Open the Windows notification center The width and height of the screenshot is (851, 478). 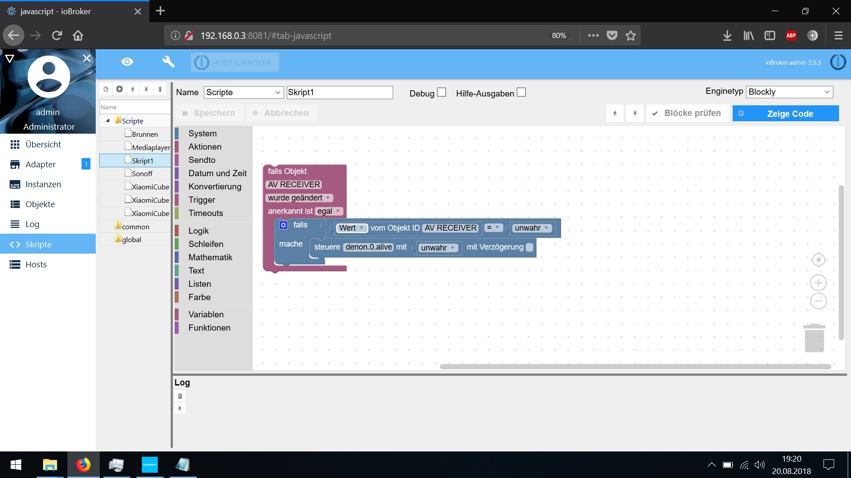tap(828, 465)
